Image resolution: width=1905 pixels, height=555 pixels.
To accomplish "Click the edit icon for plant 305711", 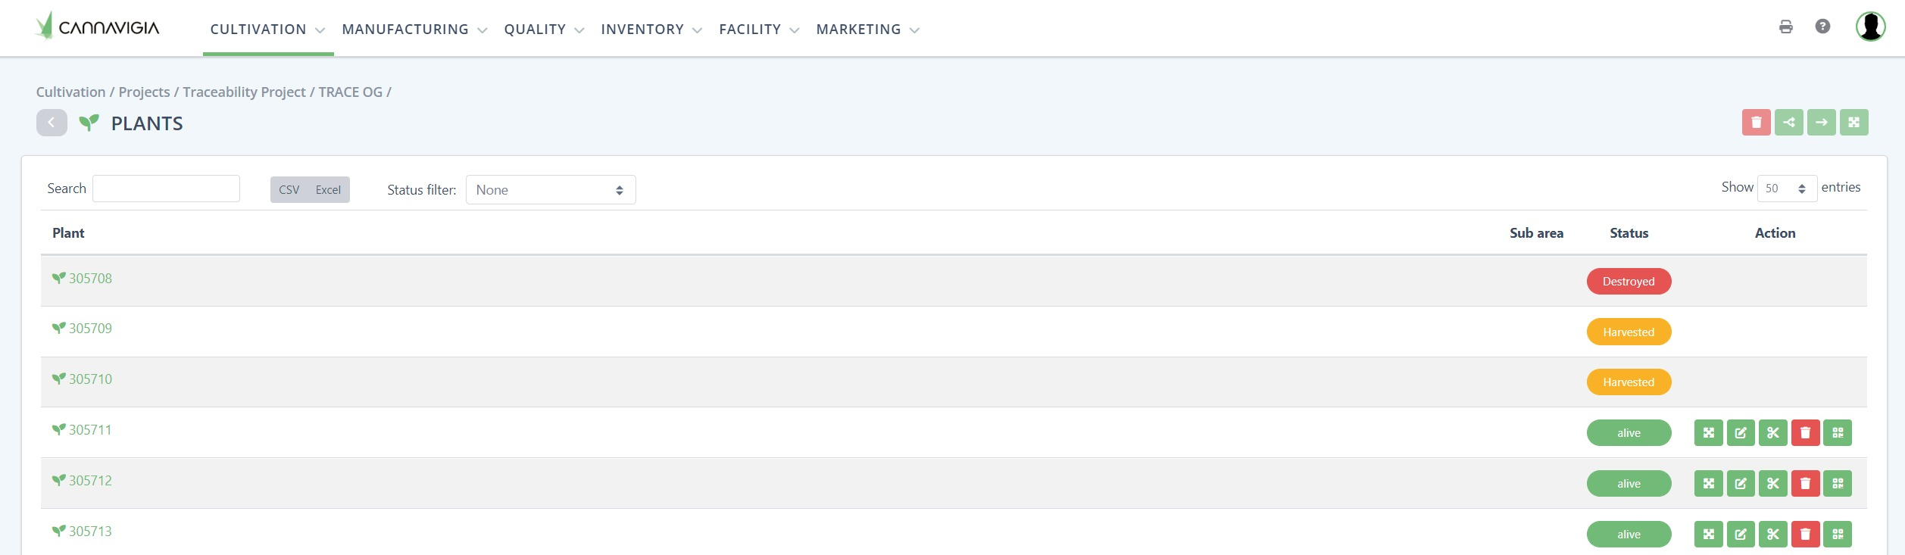I will [1740, 433].
